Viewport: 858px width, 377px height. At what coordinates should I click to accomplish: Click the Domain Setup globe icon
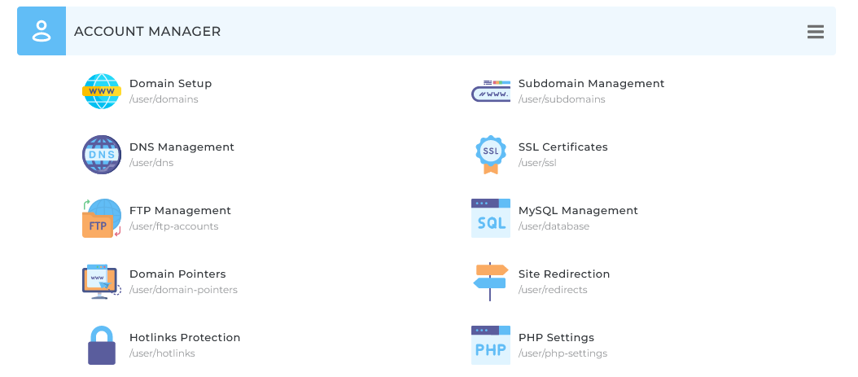click(x=102, y=91)
